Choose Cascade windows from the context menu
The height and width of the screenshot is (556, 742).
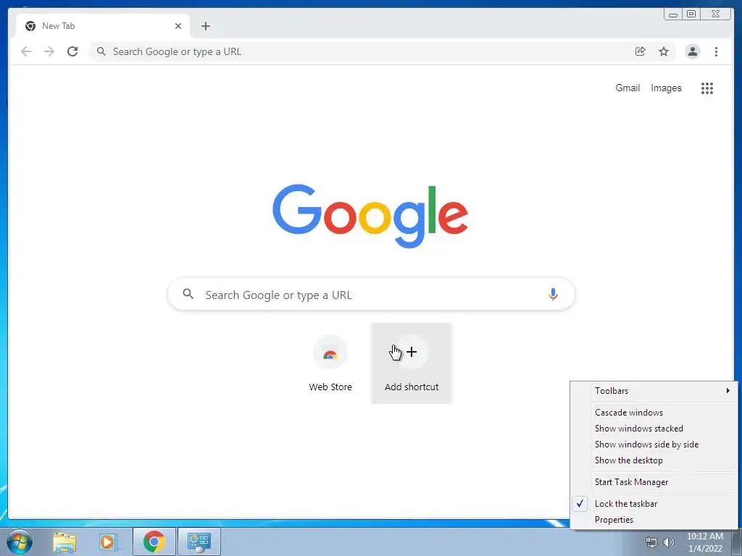pyautogui.click(x=654, y=412)
